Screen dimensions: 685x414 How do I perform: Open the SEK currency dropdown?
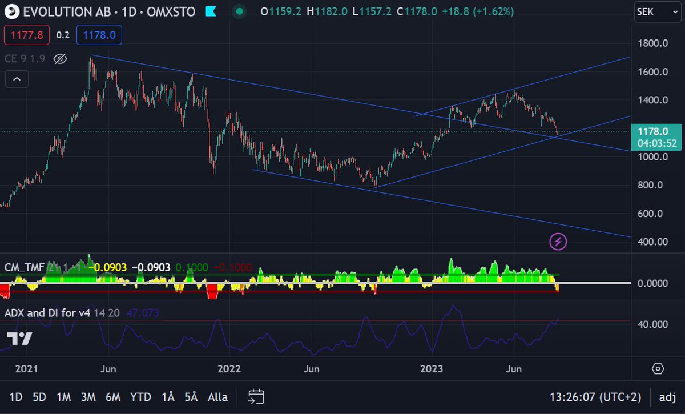656,11
